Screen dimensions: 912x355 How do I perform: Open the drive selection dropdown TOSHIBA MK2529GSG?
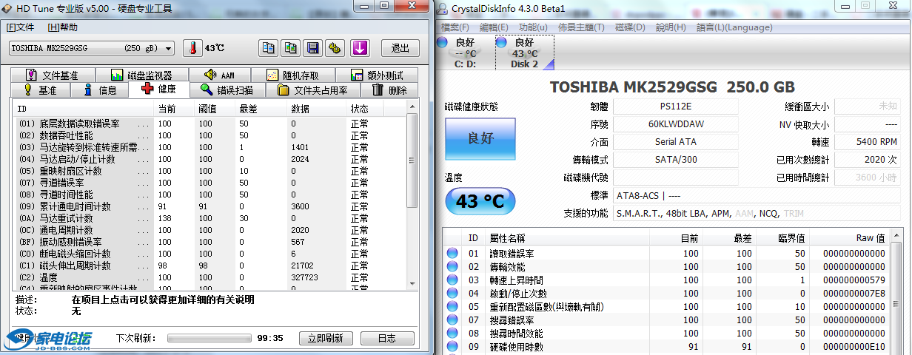[93, 48]
